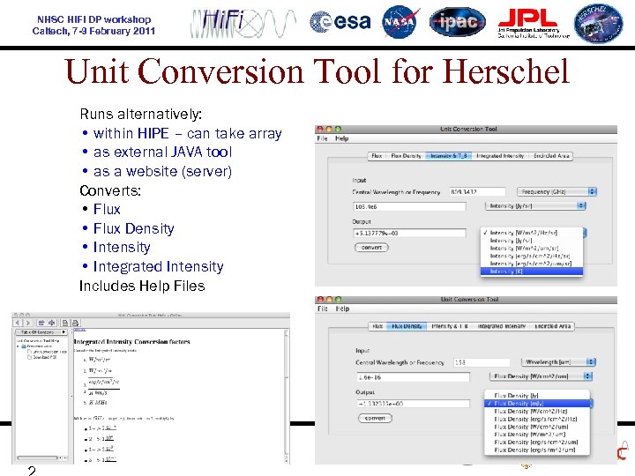The height and width of the screenshot is (476, 635).
Task: Open the Intensity [Jy/sr] input unit dropdown
Action: (x=535, y=206)
